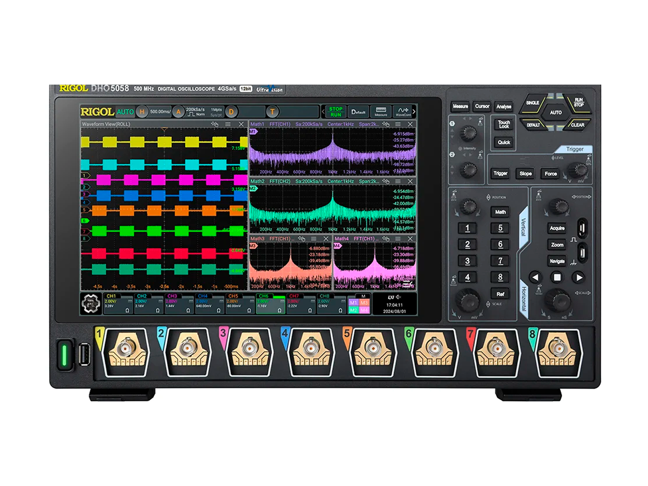Image resolution: width=648 pixels, height=486 pixels.
Task: Open the front-panel Analyse menu key
Action: [504, 107]
